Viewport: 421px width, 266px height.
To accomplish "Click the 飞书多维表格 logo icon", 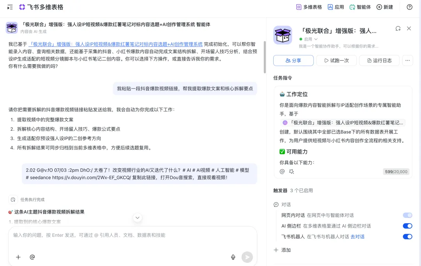I will [22, 7].
